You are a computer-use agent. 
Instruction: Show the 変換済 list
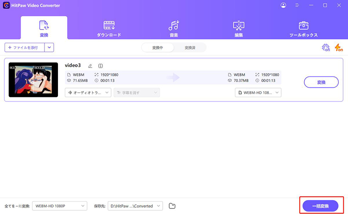click(x=190, y=48)
